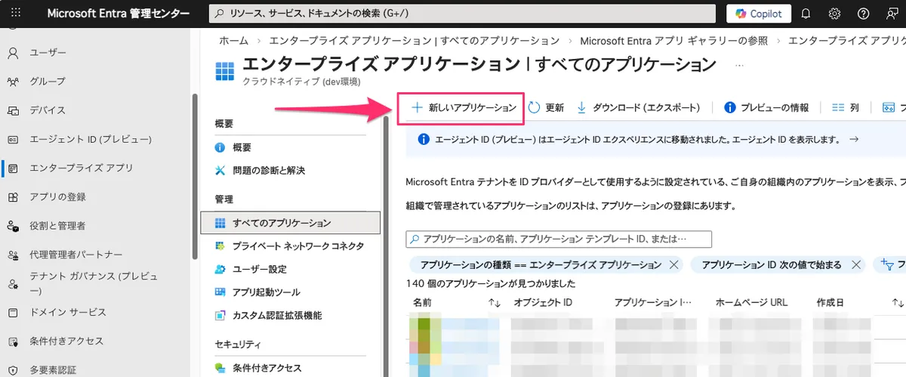
Task: Edit アプリケーションの種類 == エンタープライズ アプリケーション filter
Action: pos(540,265)
